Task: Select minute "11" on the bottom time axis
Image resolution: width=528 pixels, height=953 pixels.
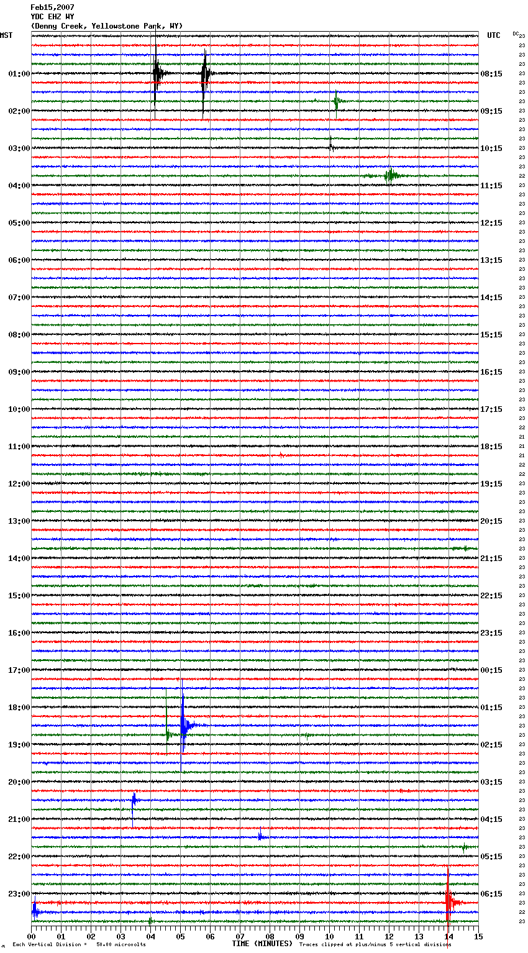Action: coord(359,936)
